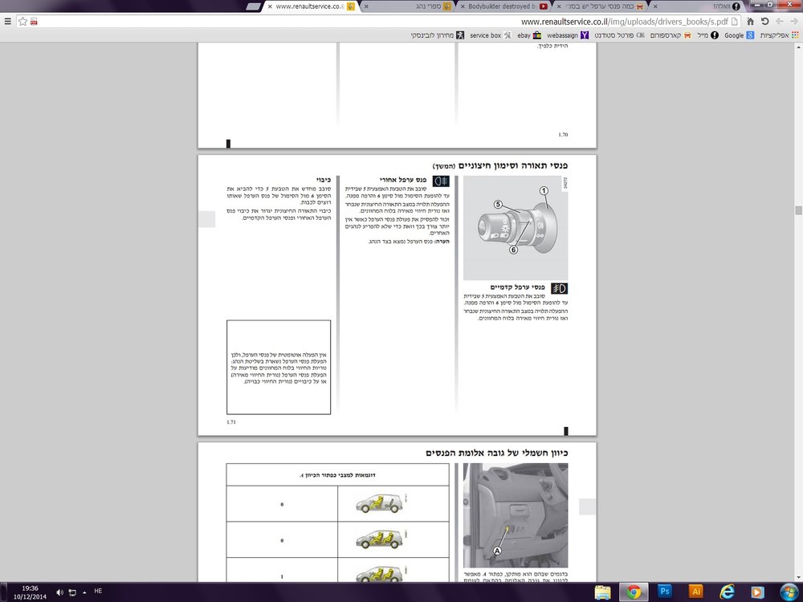
Task: Open the HE language indicator
Action: pos(98,591)
